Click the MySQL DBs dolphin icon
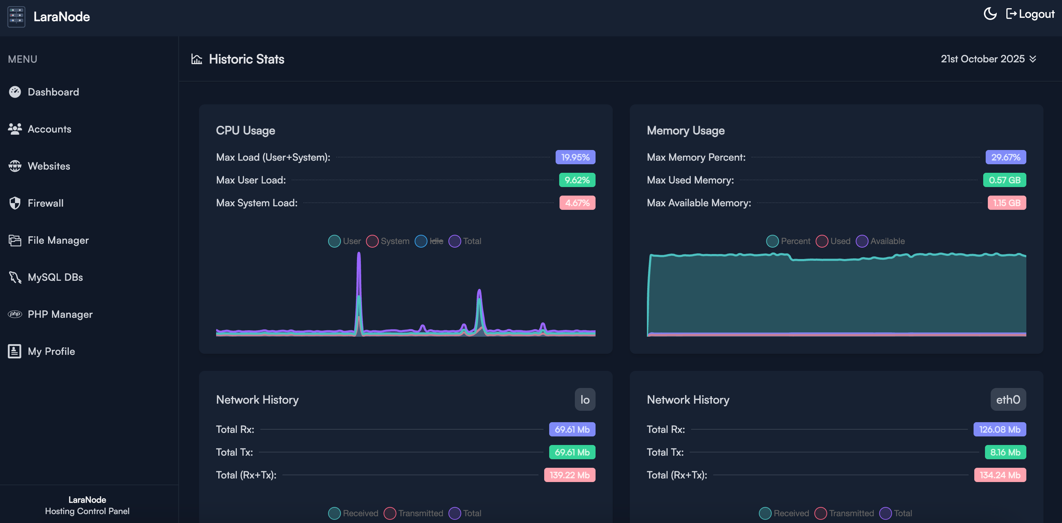Image resolution: width=1062 pixels, height=523 pixels. [15, 277]
